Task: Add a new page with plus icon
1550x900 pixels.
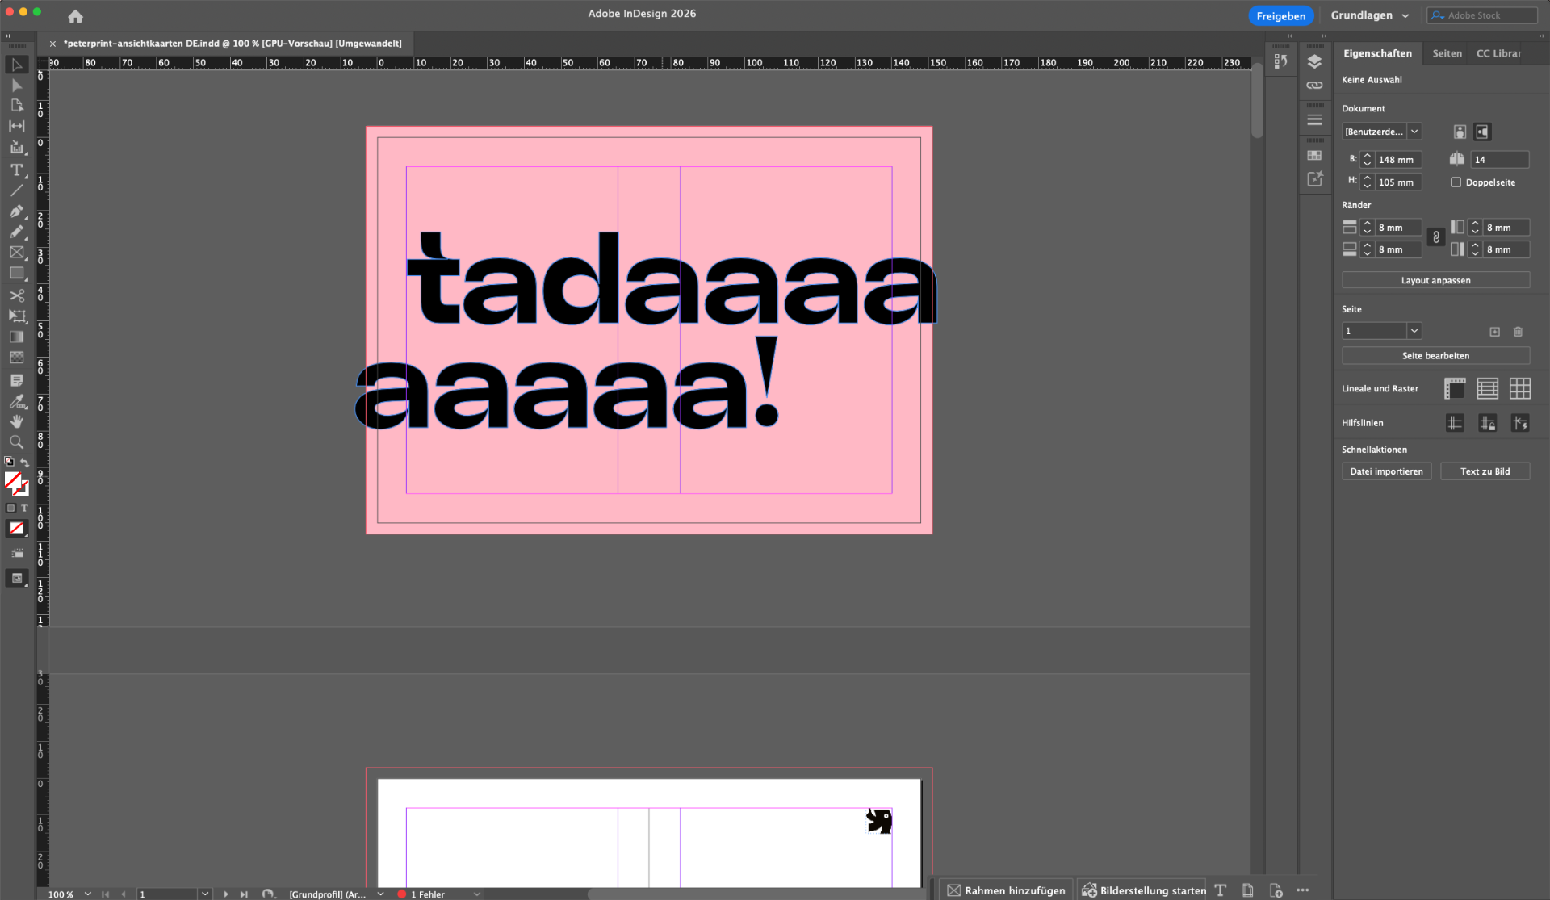Action: [x=1494, y=332]
